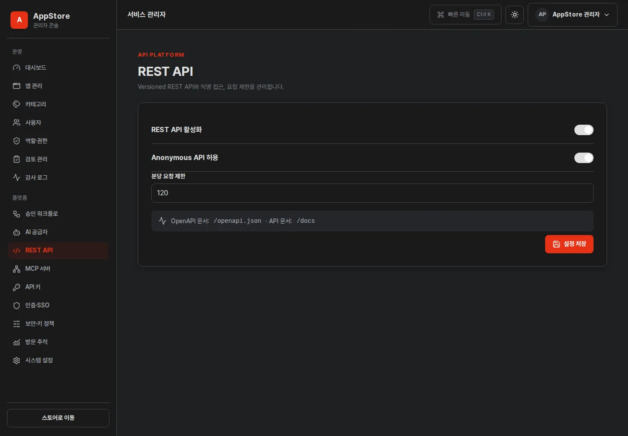The image size is (628, 436).
Task: Open the 시스템 설정 menu item
Action: pos(58,360)
